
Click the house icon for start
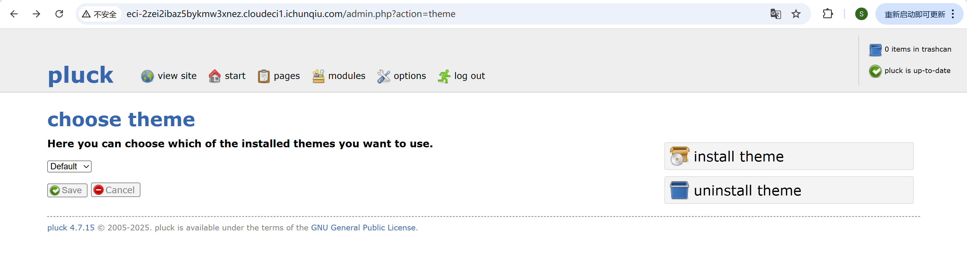click(214, 76)
